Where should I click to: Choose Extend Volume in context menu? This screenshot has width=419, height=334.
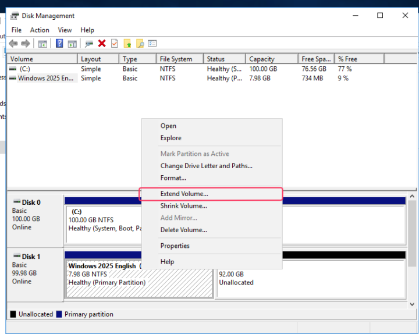click(184, 194)
